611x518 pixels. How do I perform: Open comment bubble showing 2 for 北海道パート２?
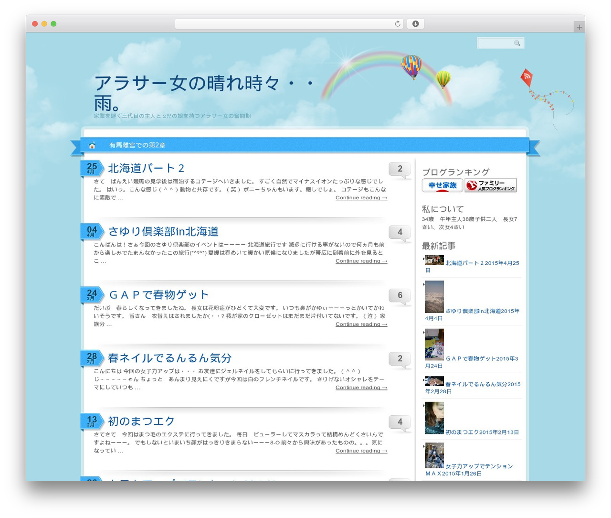click(x=400, y=169)
